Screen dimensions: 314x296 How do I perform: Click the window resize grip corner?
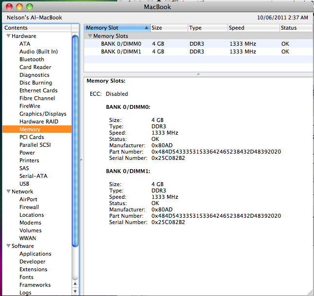[310, 293]
